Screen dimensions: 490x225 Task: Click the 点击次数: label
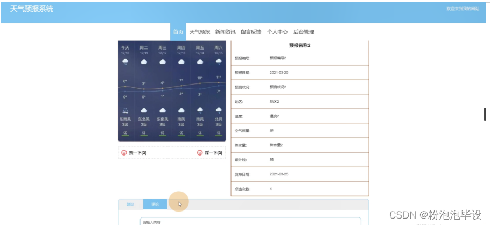pyautogui.click(x=242, y=189)
